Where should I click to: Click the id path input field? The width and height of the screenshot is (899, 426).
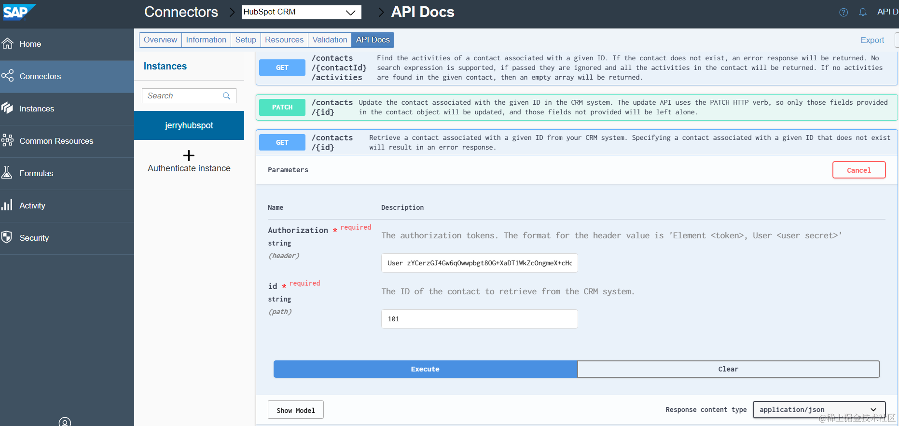click(x=480, y=319)
